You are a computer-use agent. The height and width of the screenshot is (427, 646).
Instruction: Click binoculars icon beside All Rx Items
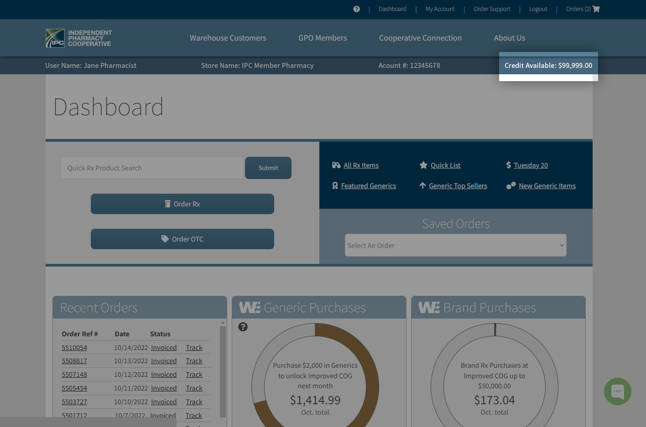[336, 165]
